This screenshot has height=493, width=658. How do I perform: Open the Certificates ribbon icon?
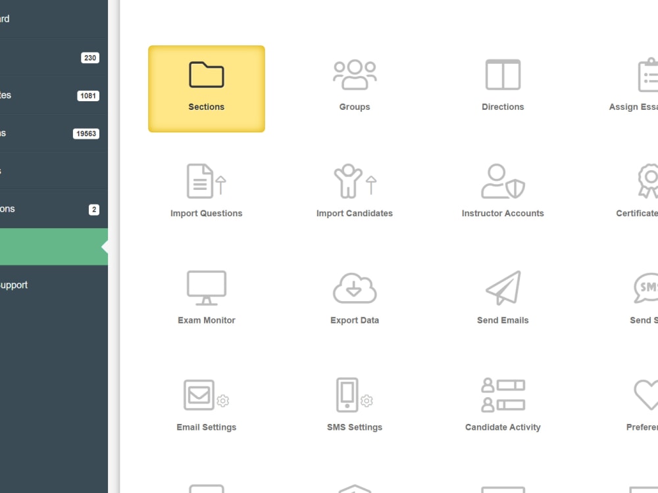647,181
